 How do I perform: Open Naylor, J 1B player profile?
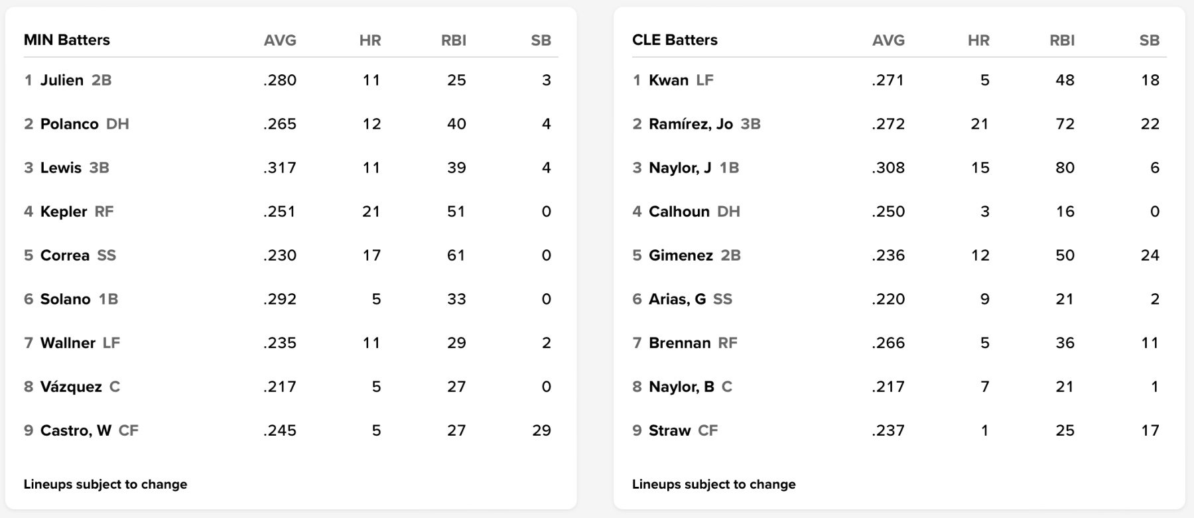point(680,168)
